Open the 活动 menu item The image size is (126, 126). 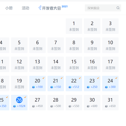click(25, 8)
